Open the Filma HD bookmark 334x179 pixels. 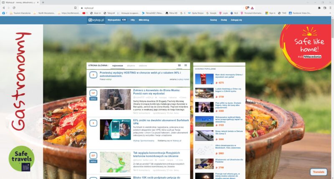tap(172, 13)
